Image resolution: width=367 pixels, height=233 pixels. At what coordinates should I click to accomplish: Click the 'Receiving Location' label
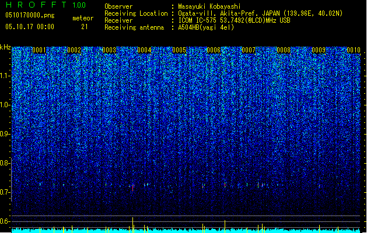tap(136, 13)
